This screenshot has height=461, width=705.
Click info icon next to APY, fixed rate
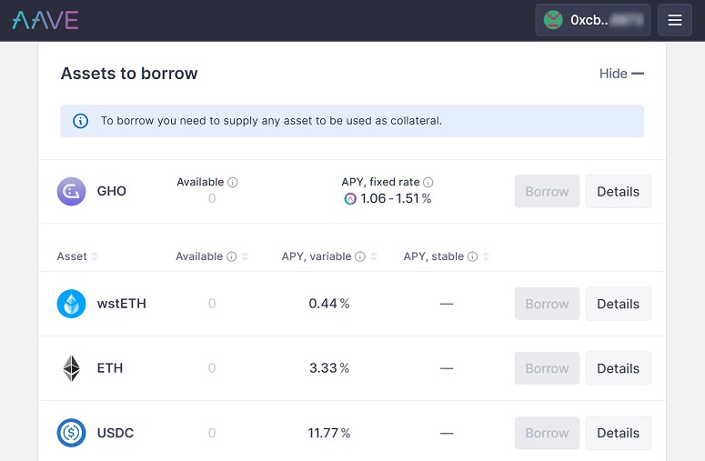coord(428,183)
